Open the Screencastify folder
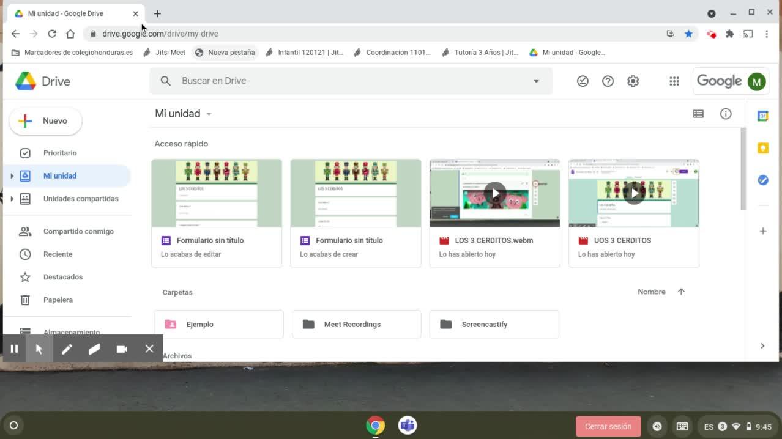Viewport: 782px width, 439px height. tap(494, 325)
